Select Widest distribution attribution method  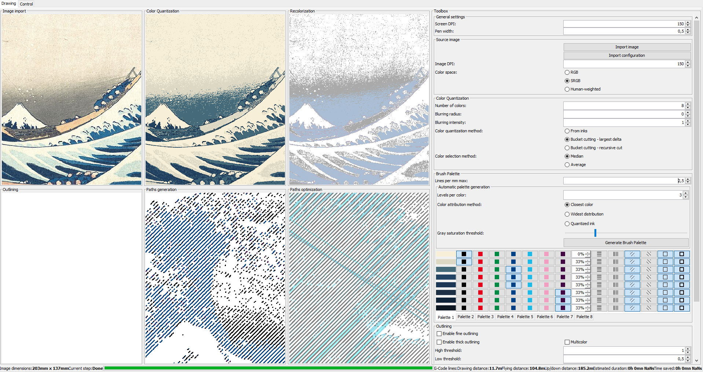coord(567,214)
